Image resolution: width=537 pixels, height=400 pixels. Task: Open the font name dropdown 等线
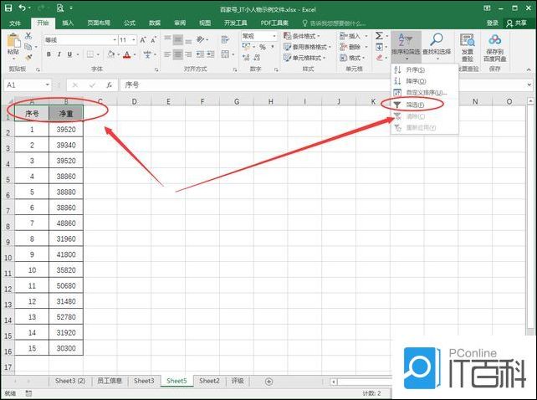click(115, 40)
